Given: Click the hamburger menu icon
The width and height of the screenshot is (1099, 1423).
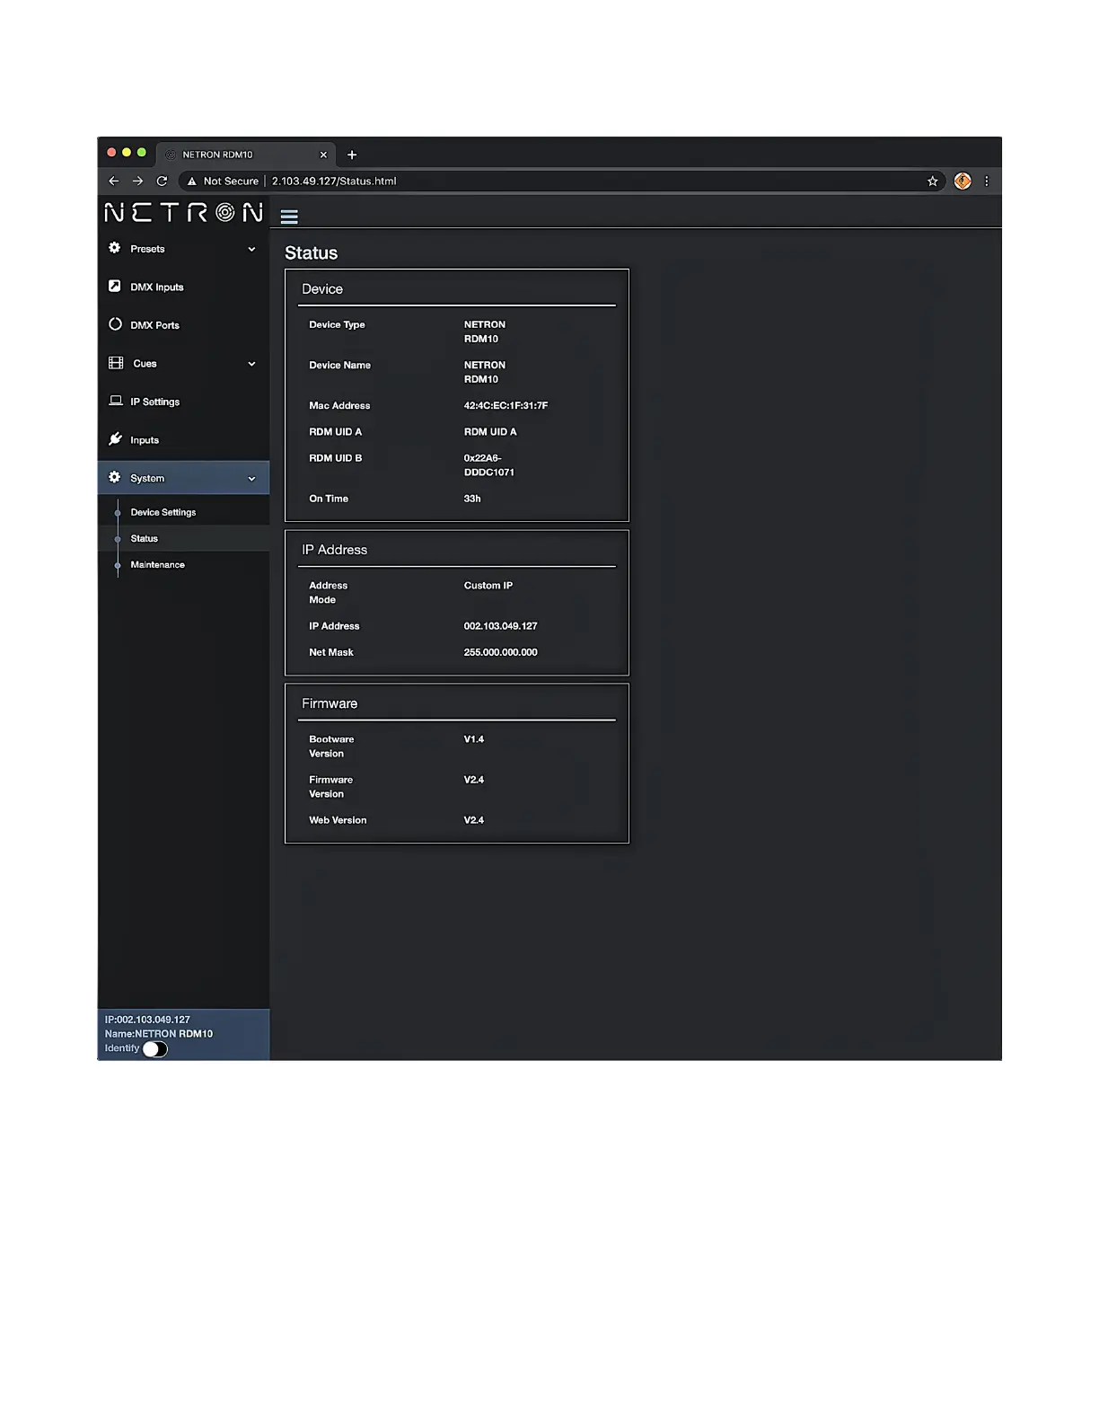Looking at the screenshot, I should 289,217.
